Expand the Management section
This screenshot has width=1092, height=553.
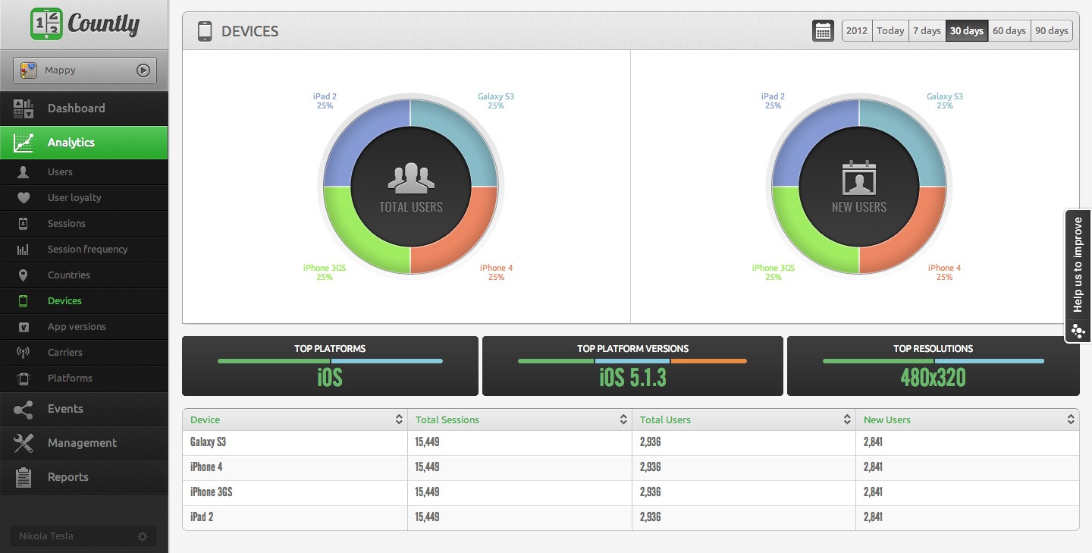click(x=83, y=443)
